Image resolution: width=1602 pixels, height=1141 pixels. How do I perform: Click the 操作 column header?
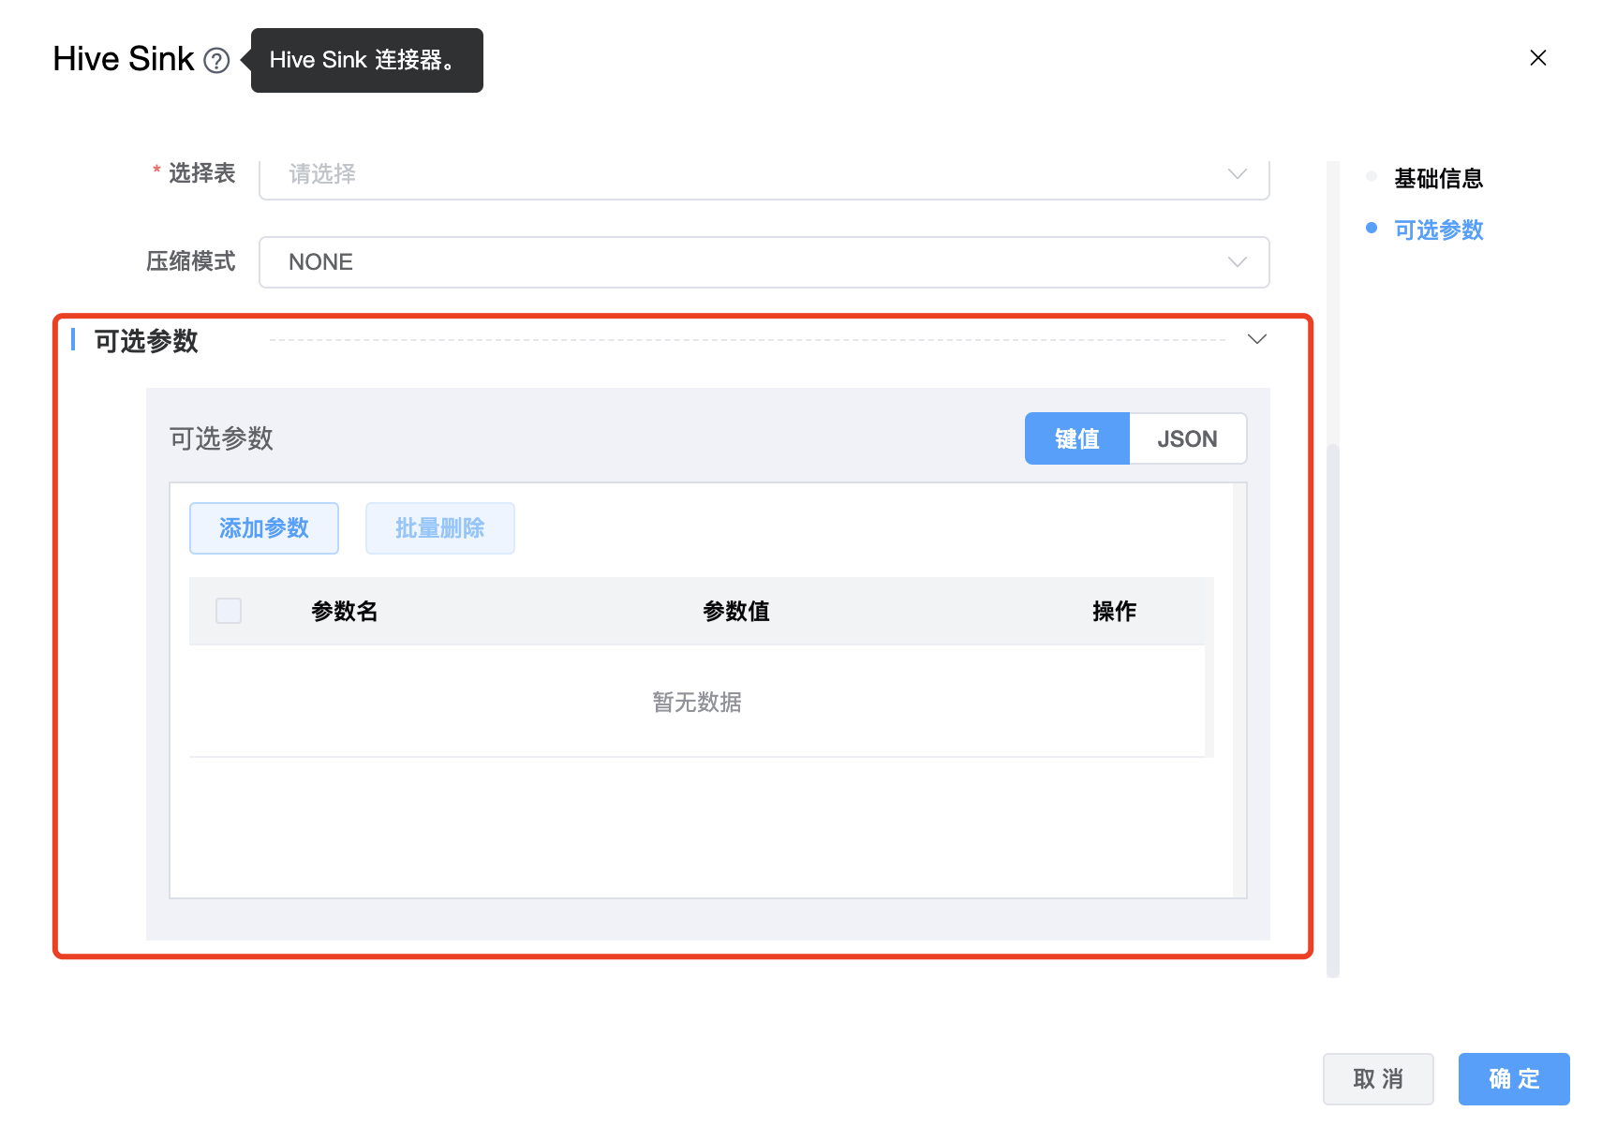1114,611
